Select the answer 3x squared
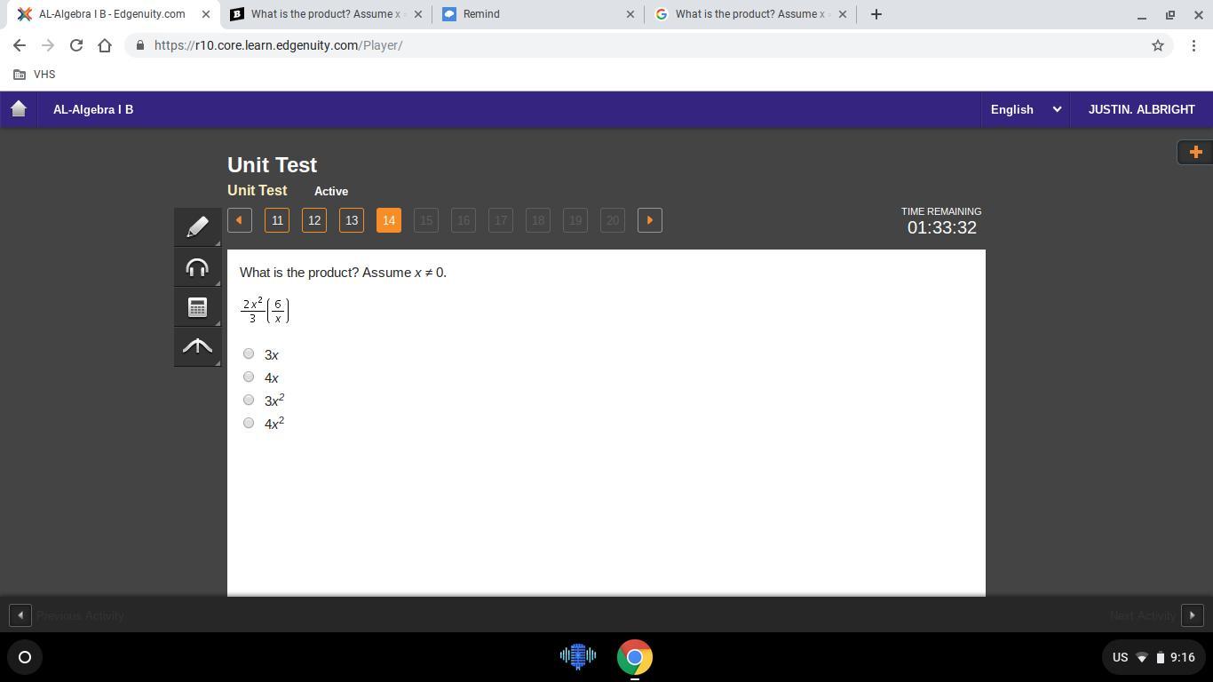Image resolution: width=1213 pixels, height=682 pixels. point(249,400)
